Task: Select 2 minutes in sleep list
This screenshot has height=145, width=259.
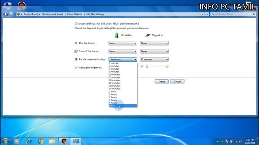Action: click(123, 66)
